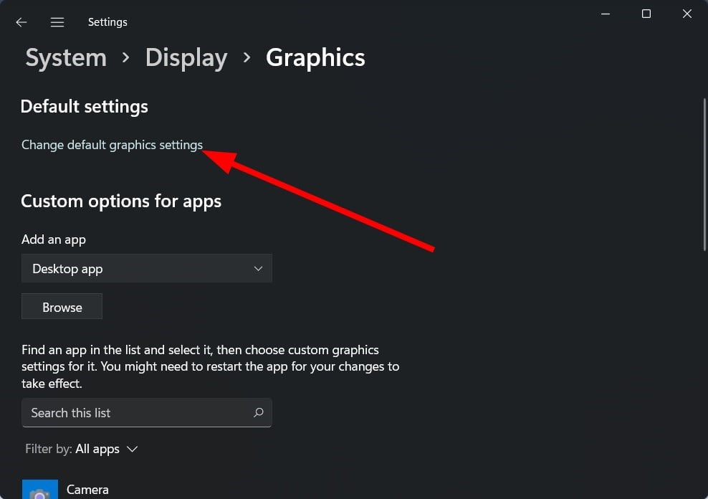
Task: Click the vertical scrollbar on the right
Action: 704,174
